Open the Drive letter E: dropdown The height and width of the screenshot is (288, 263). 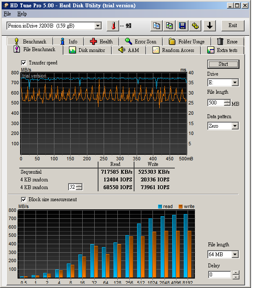coord(235,83)
